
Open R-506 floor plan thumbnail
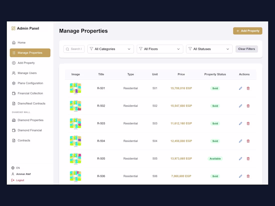[75, 176]
